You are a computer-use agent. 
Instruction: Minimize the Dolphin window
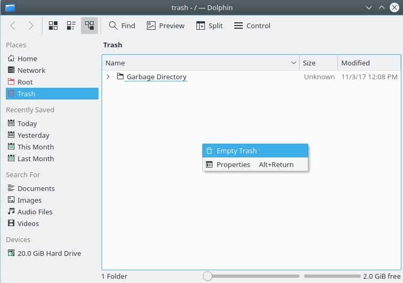click(369, 7)
